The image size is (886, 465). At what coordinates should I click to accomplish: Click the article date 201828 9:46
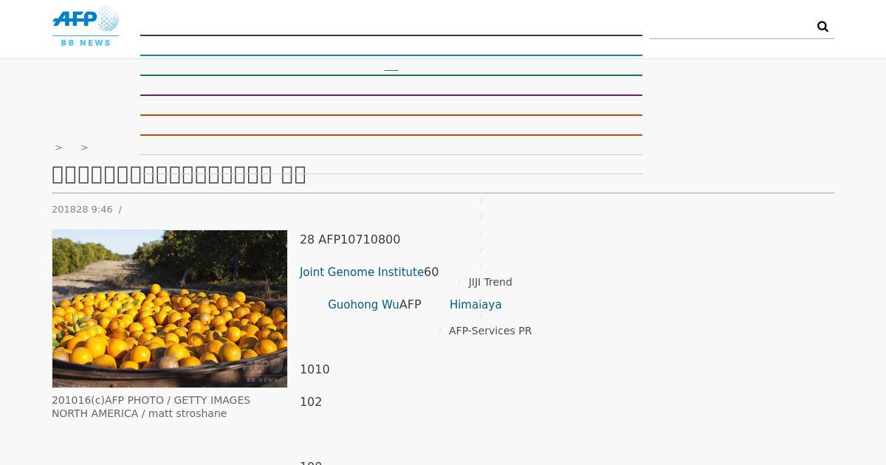[x=82, y=210]
